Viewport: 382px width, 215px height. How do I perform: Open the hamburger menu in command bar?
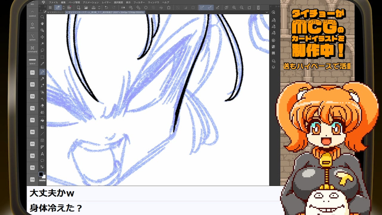(x=50, y=8)
